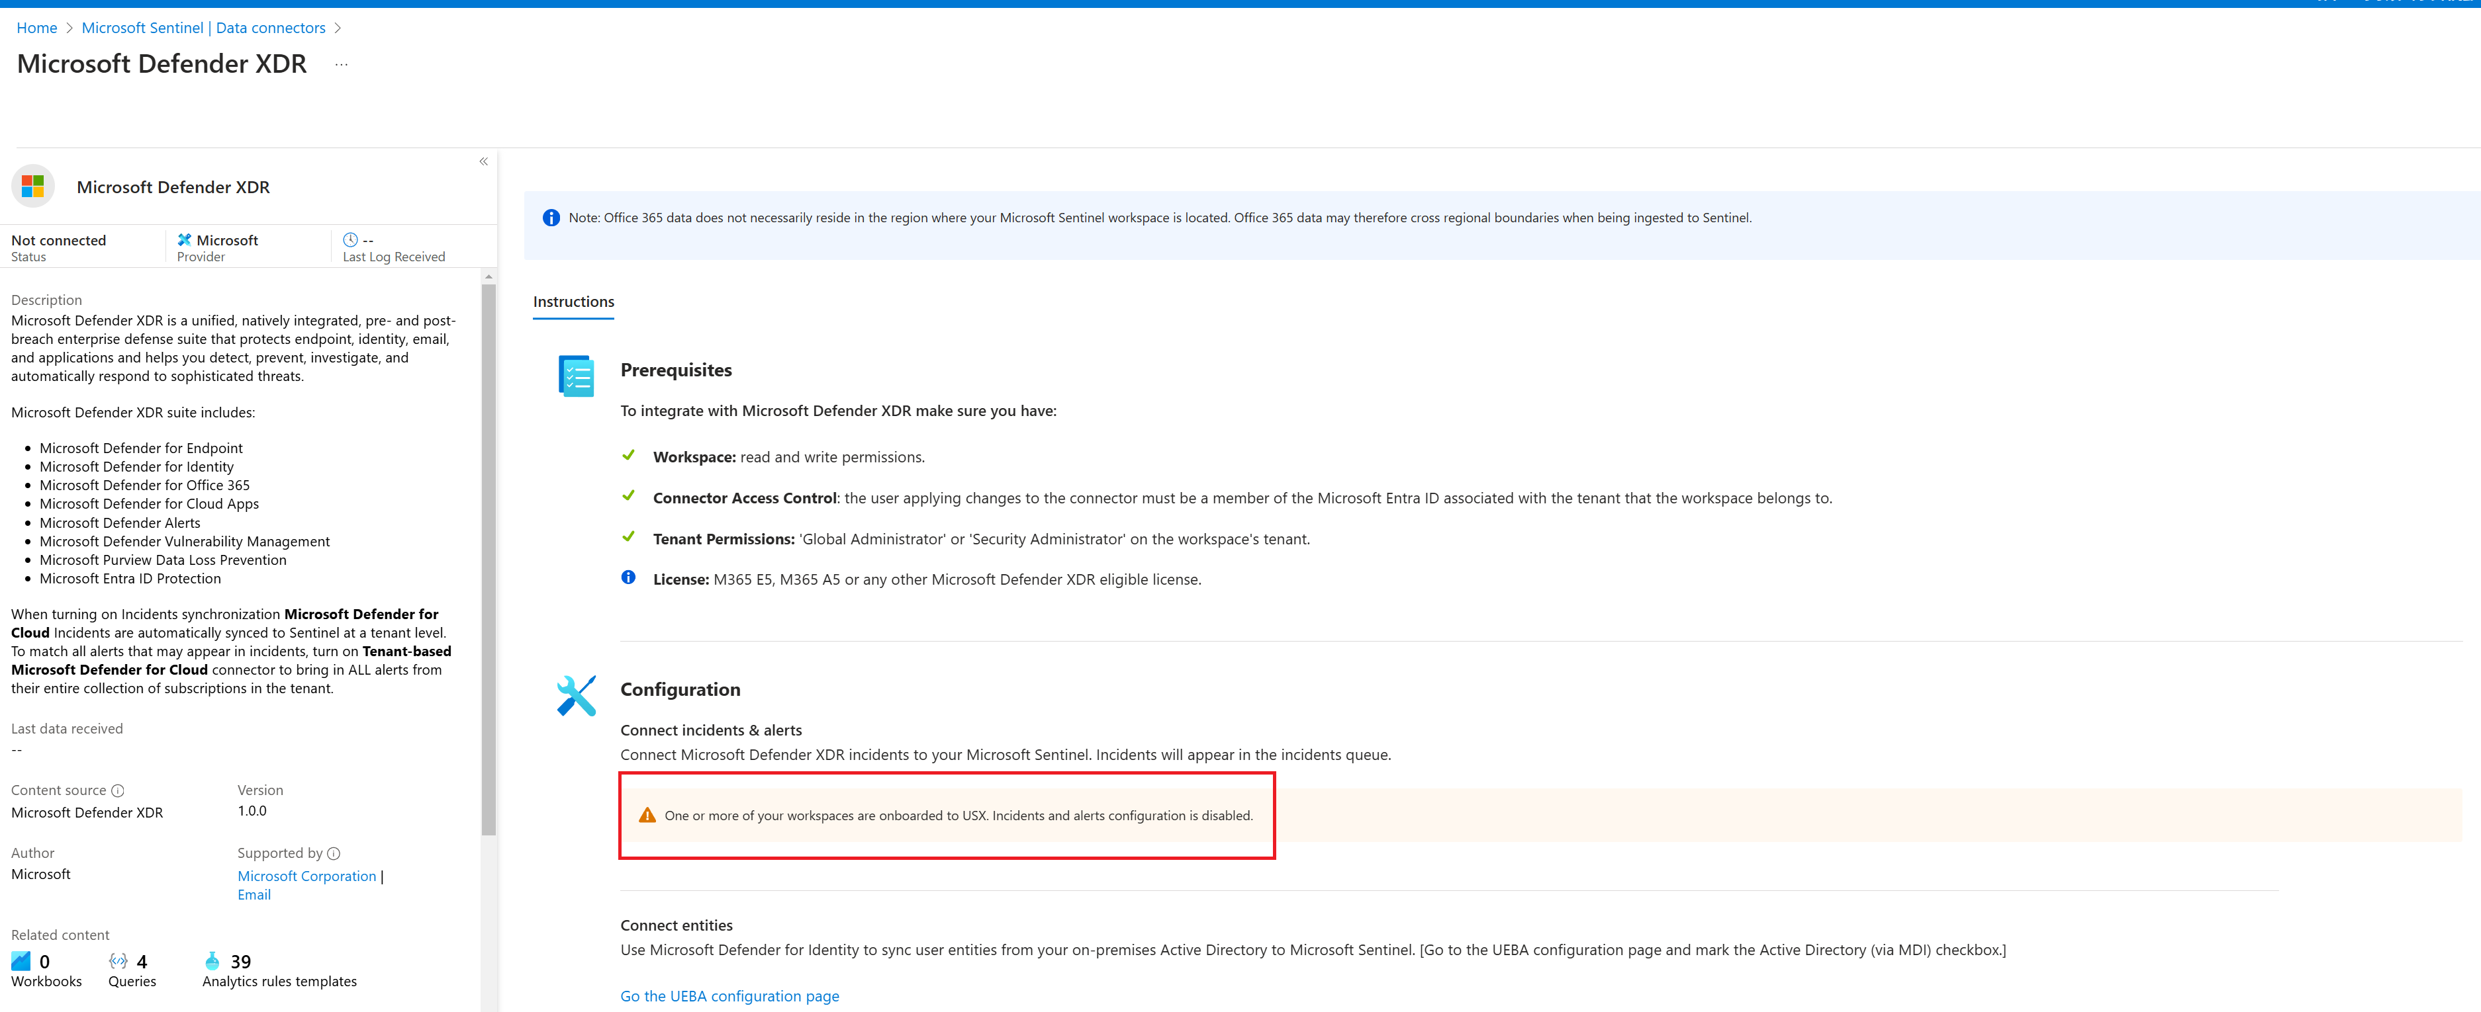Click the USX warning triangle icon
The height and width of the screenshot is (1012, 2481).
pos(647,816)
